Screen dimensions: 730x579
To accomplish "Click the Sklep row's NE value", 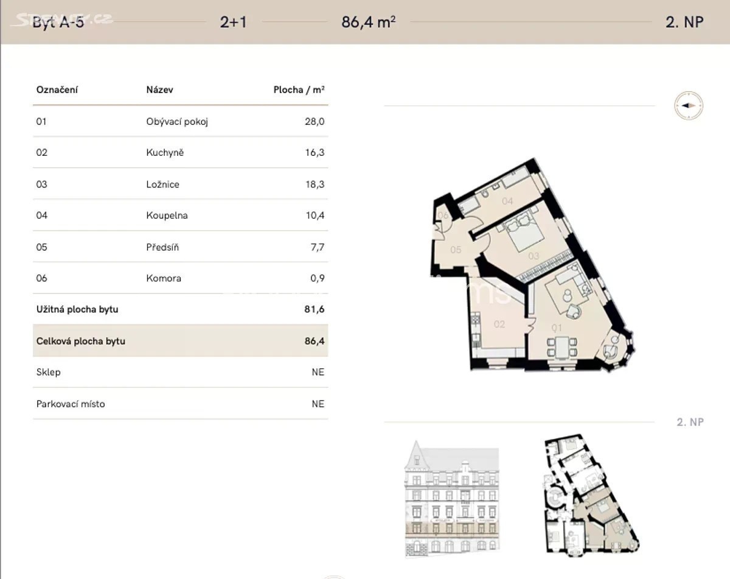I will 318,372.
